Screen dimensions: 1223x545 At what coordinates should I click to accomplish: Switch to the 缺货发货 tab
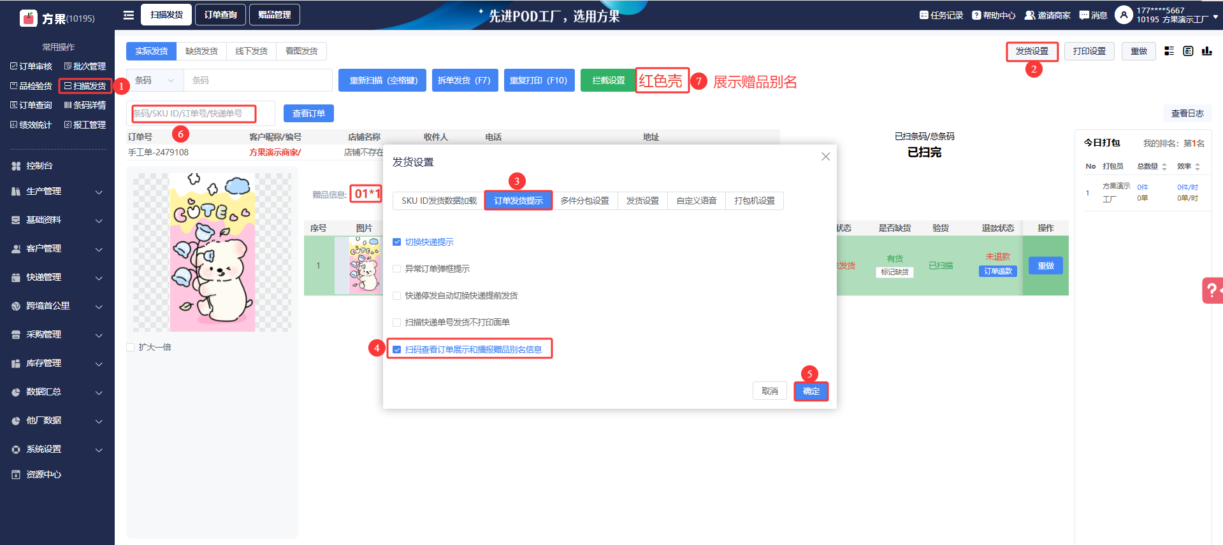pyautogui.click(x=201, y=51)
